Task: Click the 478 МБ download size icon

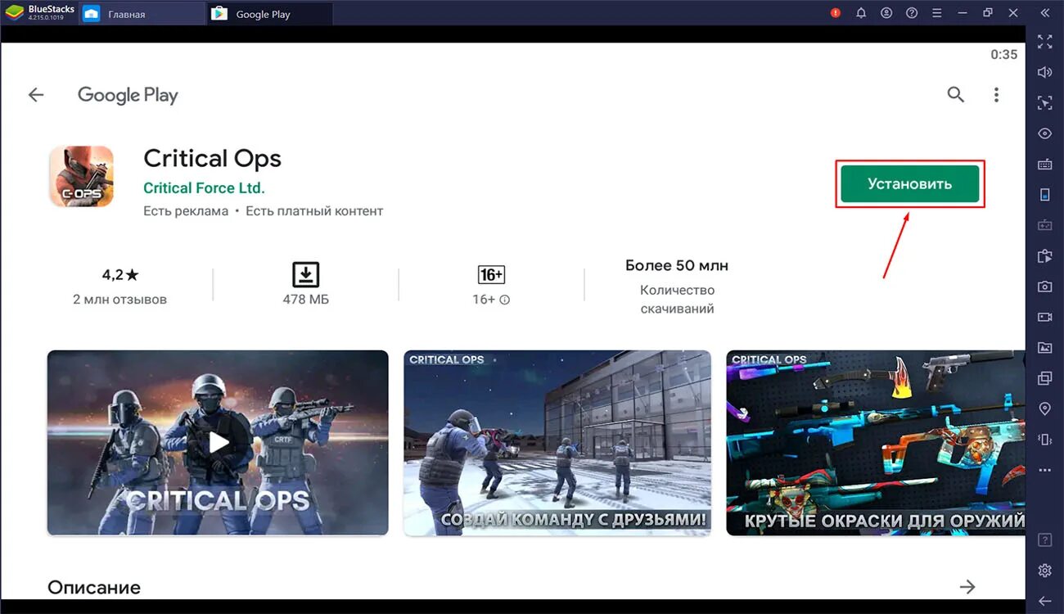Action: click(306, 274)
